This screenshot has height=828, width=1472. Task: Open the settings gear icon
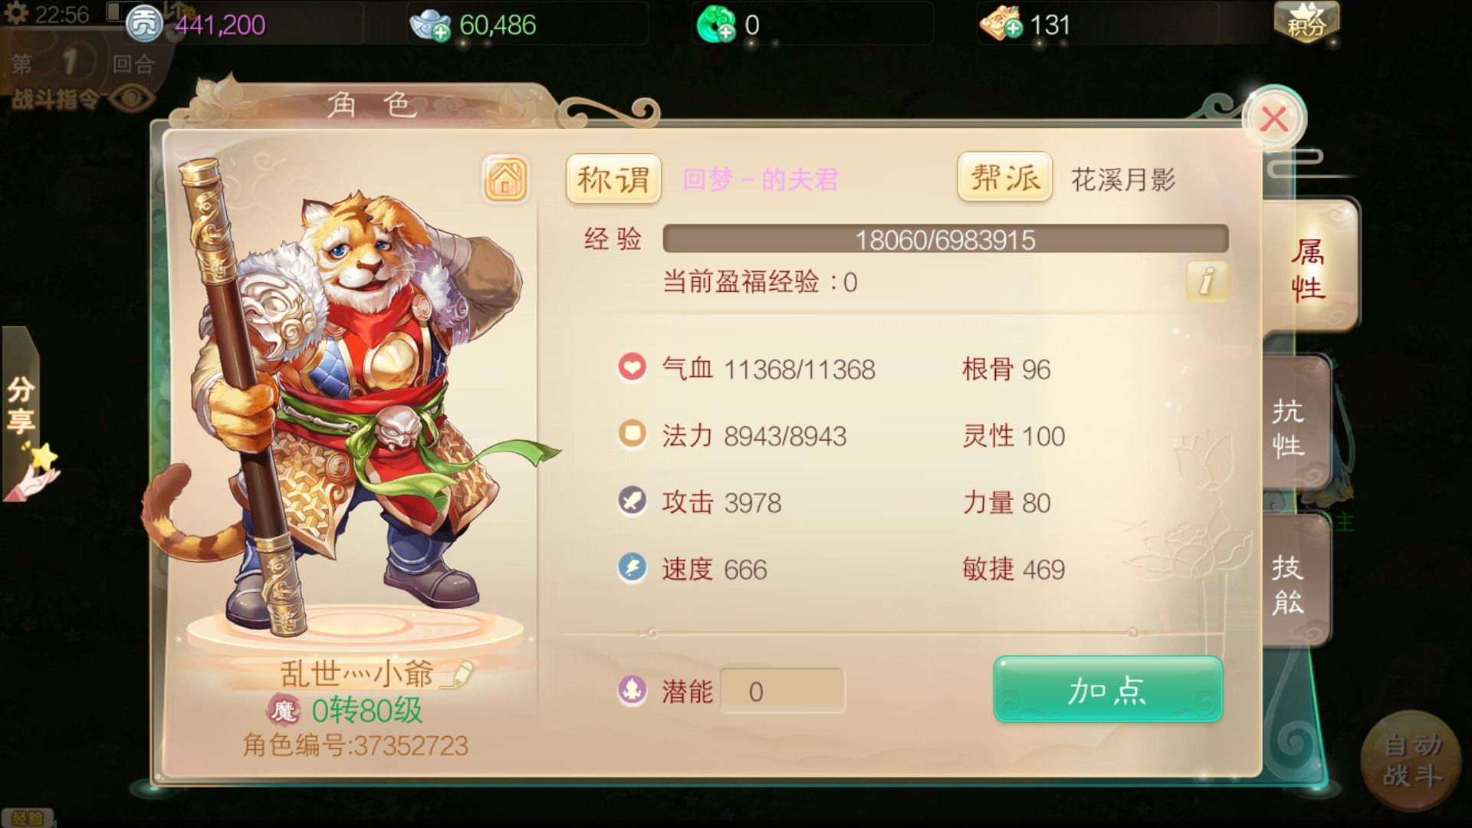(x=15, y=14)
